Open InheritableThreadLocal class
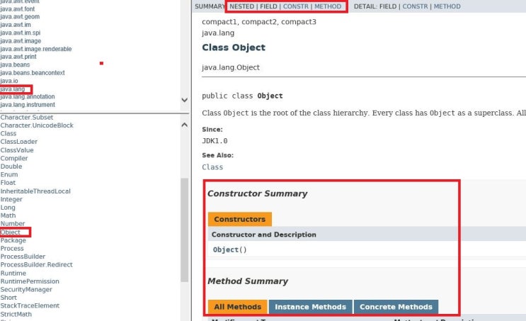Screen dimensions: 526x321 [x=35, y=191]
